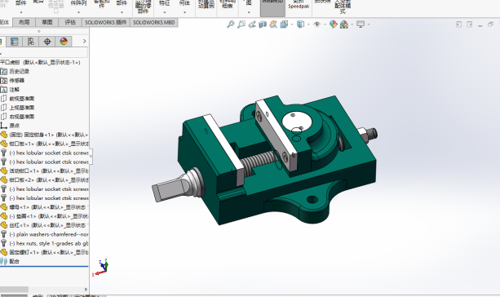The width and height of the screenshot is (500, 297).
Task: Switch to the DisplayManager color wheel tab
Action: tap(64, 42)
